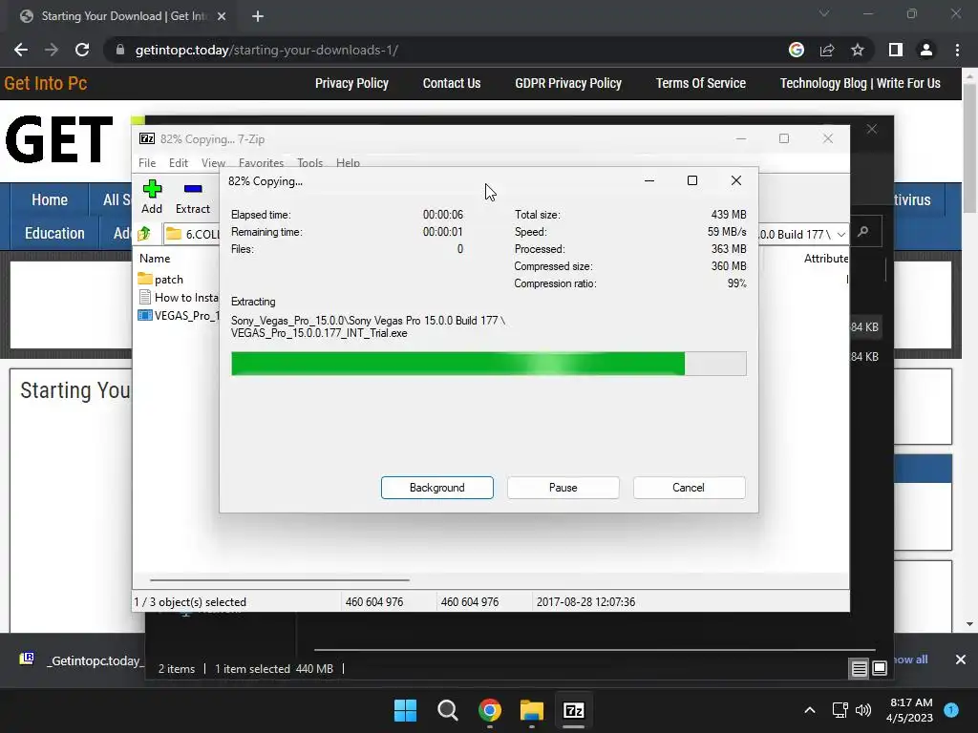978x733 pixels.
Task: Click the Attribute column header in 7-Zip
Action: click(826, 258)
